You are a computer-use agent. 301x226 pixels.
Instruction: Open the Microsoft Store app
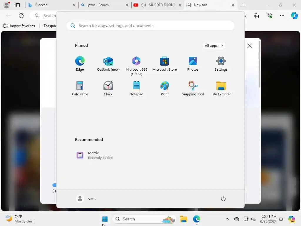[x=165, y=64]
